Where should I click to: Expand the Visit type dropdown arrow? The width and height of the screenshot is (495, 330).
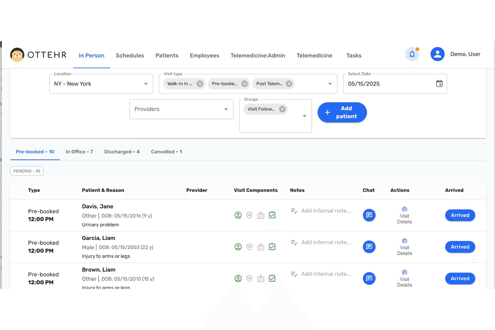pyautogui.click(x=330, y=84)
